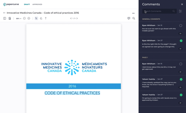Resolve the comment addressed to Eric
The height and width of the screenshot is (113, 186).
181,64
